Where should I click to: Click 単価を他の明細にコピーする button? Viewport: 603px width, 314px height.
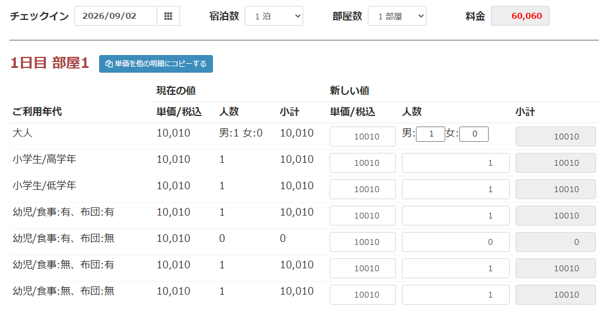[156, 64]
